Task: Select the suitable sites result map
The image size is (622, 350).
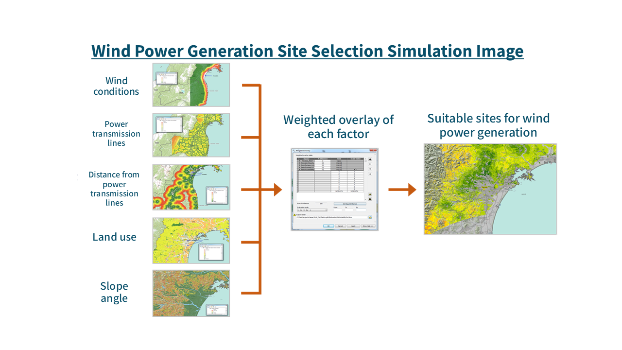Action: (x=490, y=189)
